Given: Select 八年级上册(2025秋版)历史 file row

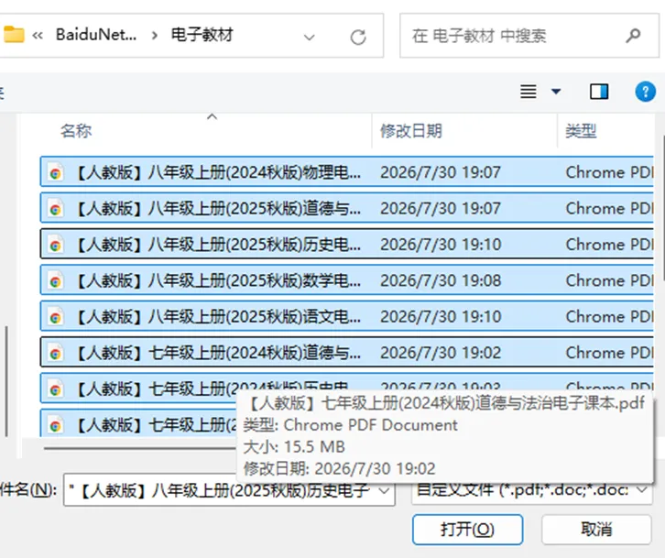Looking at the screenshot, I should click(346, 244).
